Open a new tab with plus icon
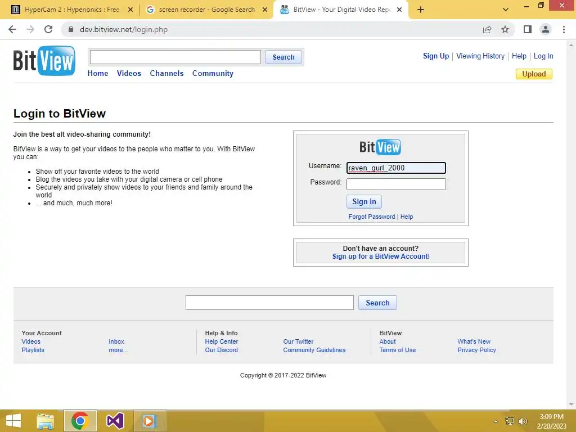 point(421,10)
